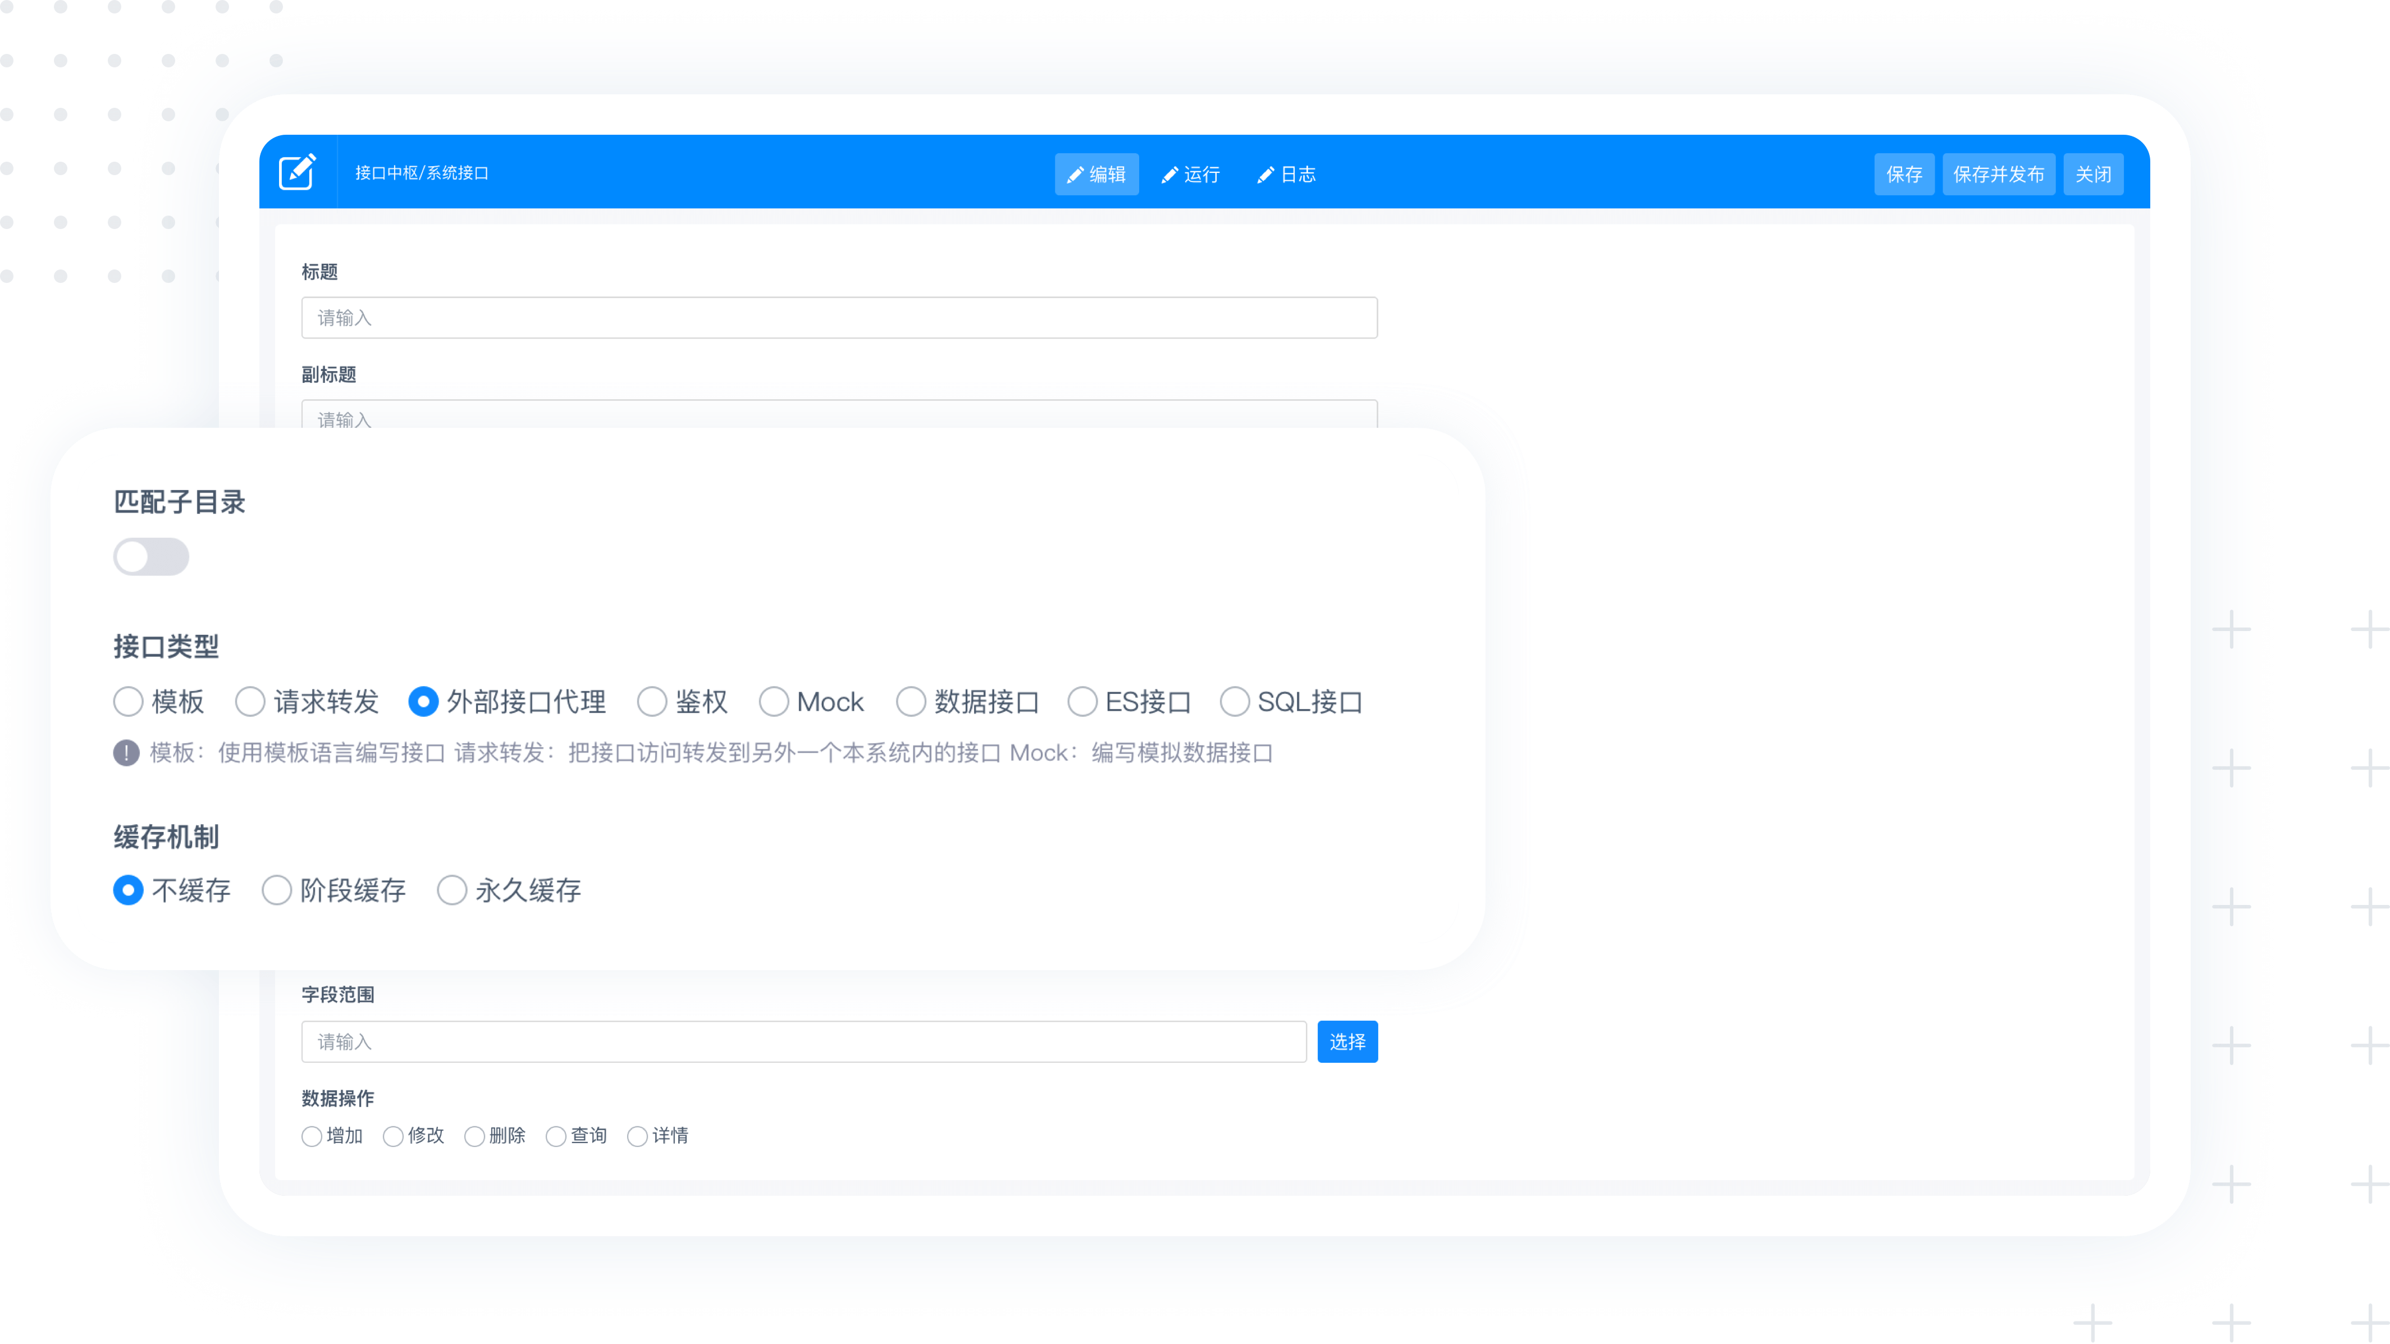The width and height of the screenshot is (2390, 1344).
Task: Open the 运行 tab
Action: click(x=1190, y=175)
